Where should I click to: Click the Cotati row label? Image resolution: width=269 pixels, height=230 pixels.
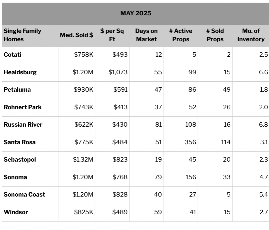pyautogui.click(x=13, y=55)
